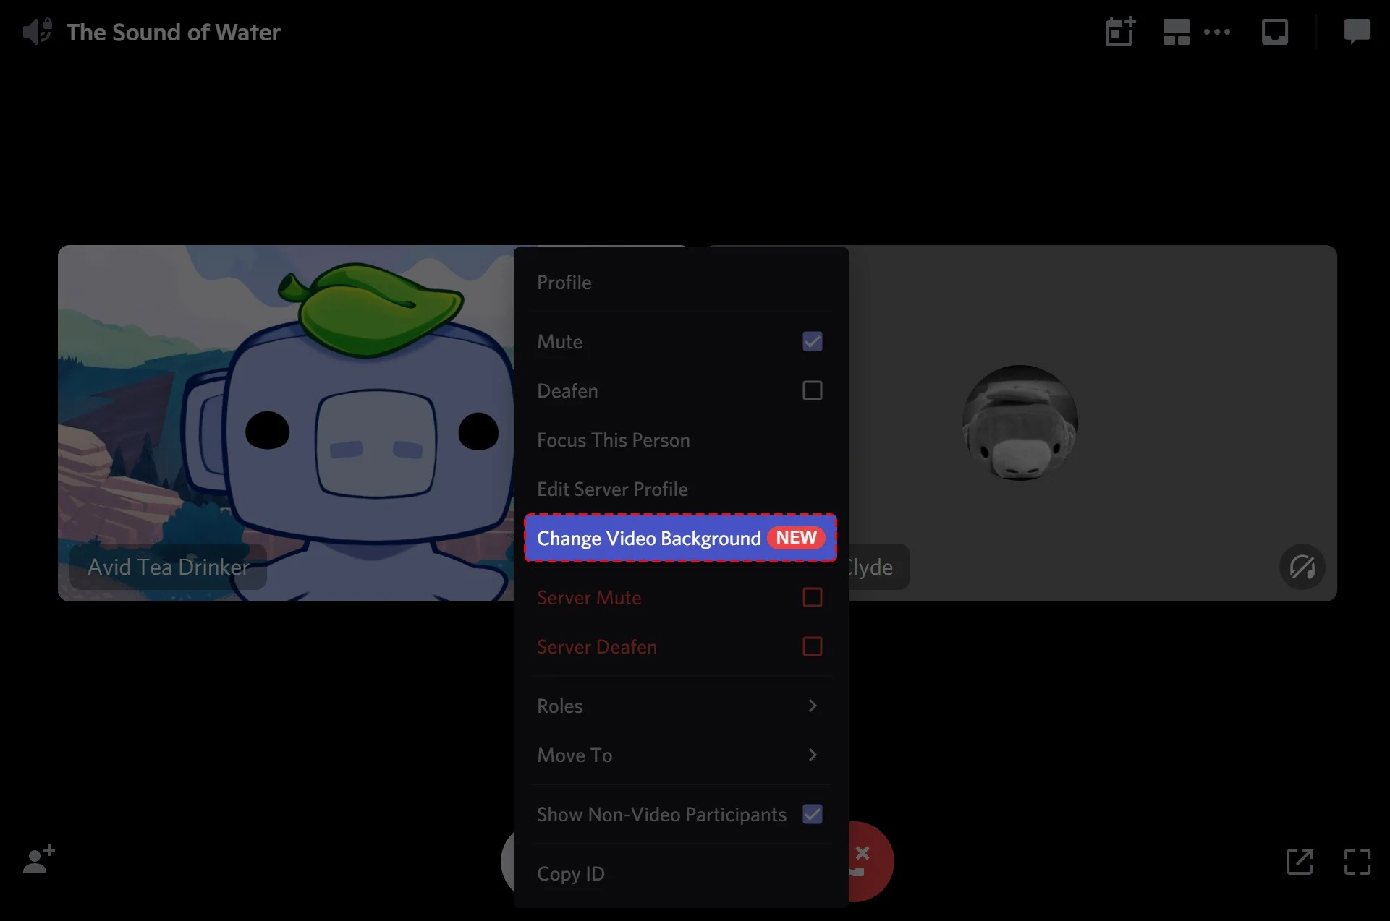Viewport: 1390px width, 921px height.
Task: Click the Edit Server Profile button
Action: [x=612, y=489]
